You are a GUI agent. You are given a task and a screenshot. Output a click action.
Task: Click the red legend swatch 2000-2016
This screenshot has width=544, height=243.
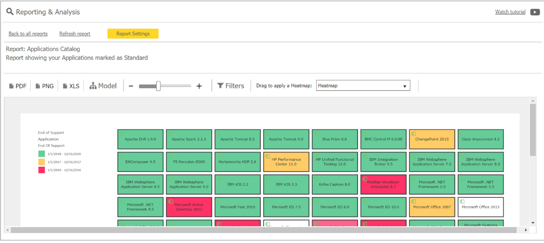tap(41, 170)
